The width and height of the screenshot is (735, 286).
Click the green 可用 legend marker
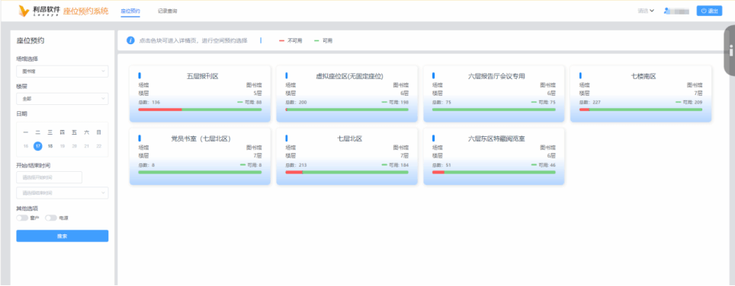point(317,41)
